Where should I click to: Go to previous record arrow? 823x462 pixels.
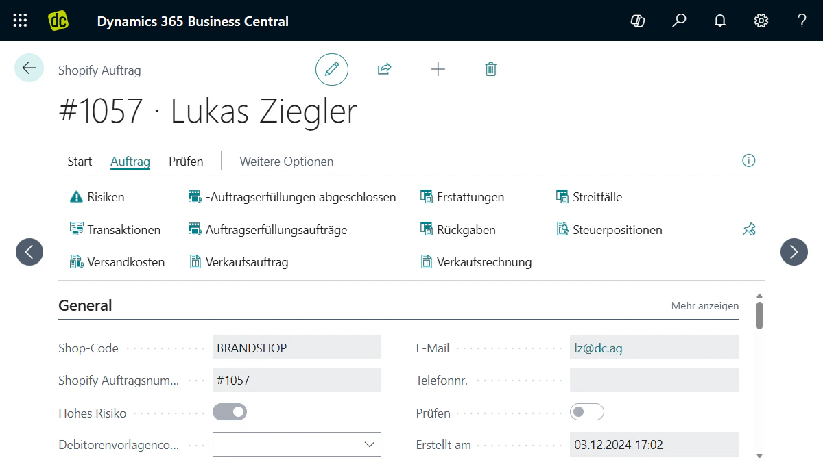(x=29, y=252)
